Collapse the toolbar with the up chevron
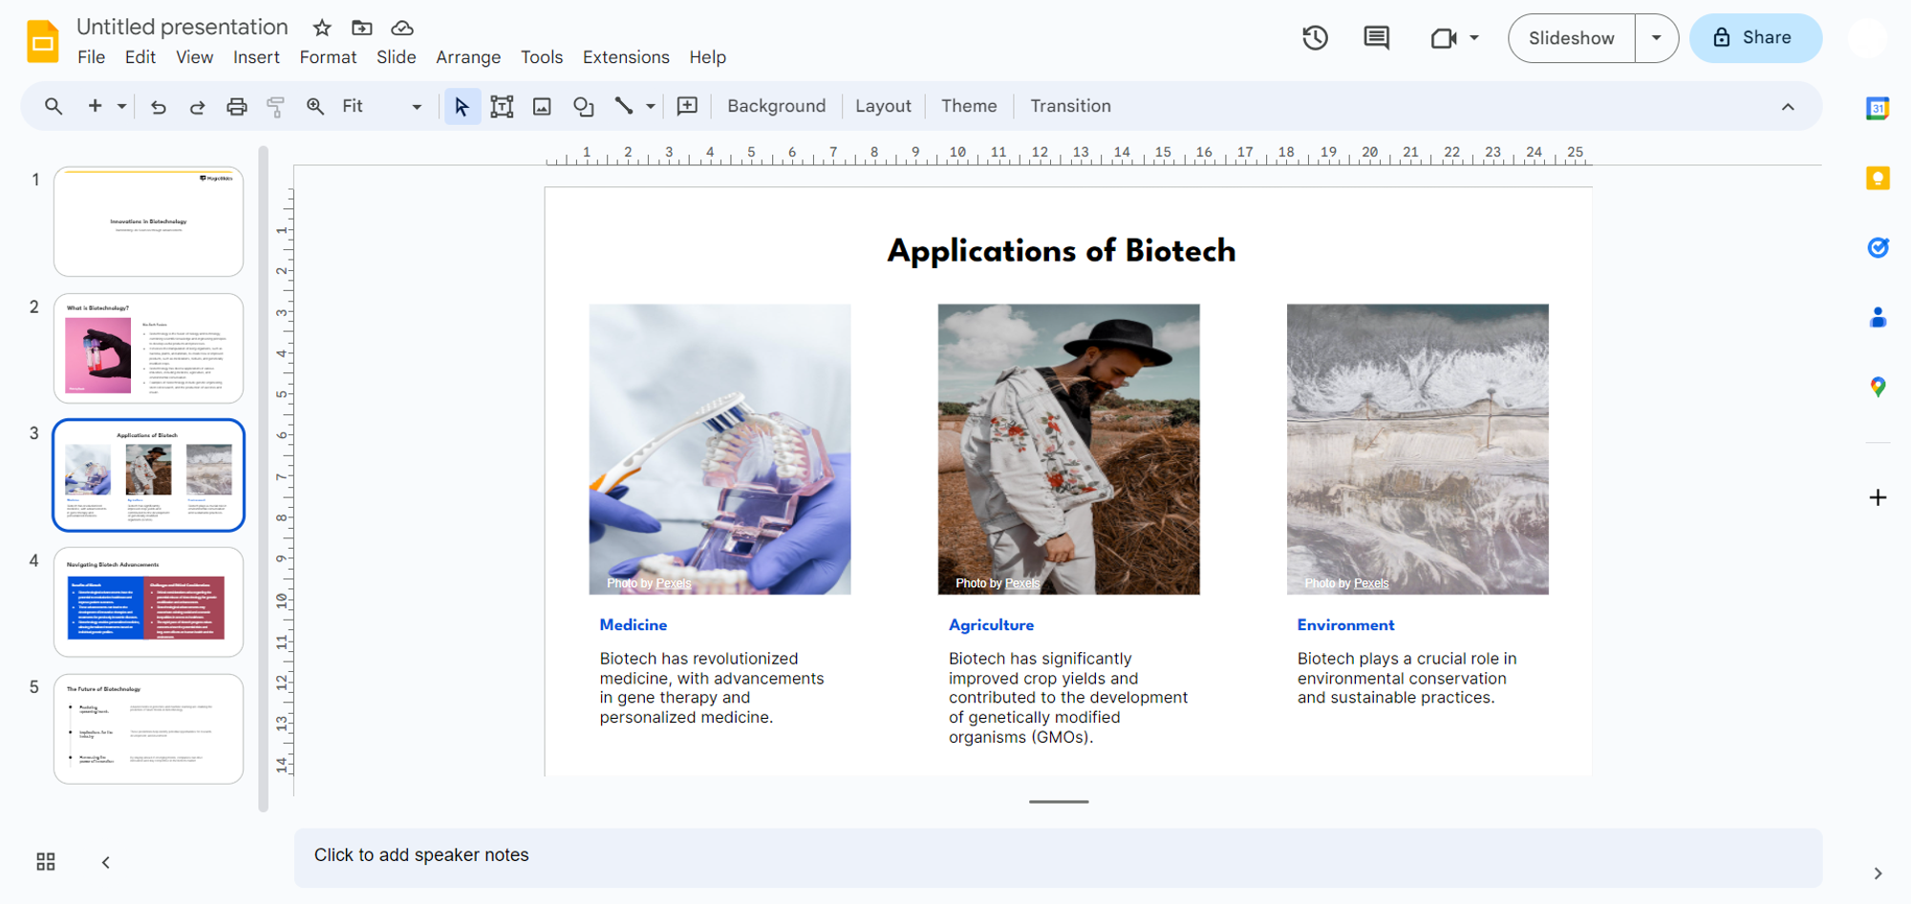Screen dimensions: 1911x904 (1788, 107)
